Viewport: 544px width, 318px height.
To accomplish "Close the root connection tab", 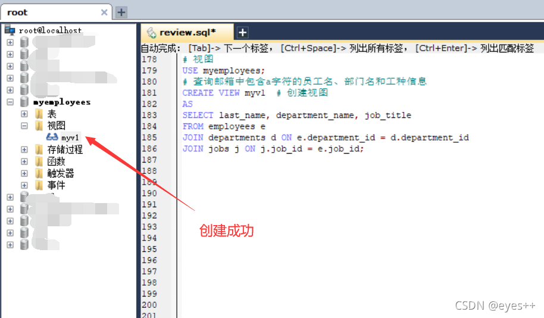I will tap(104, 13).
